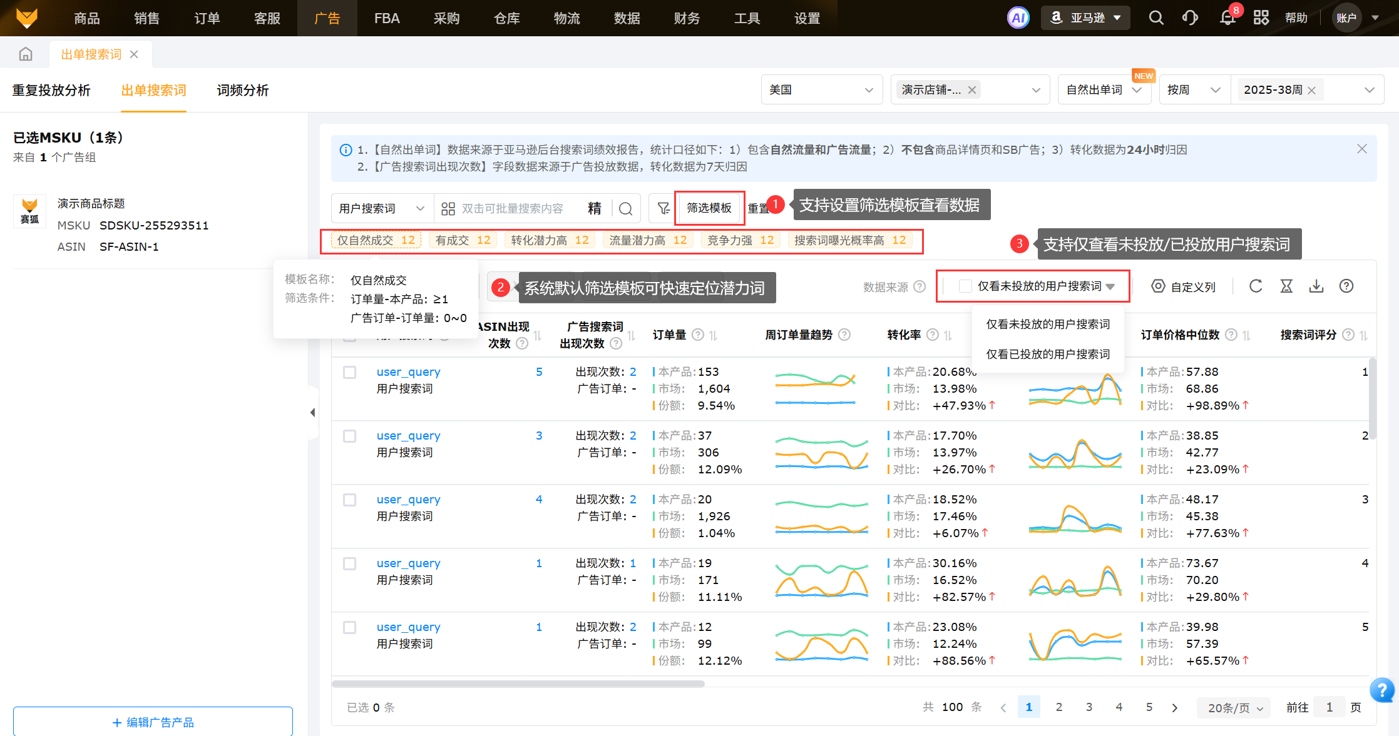
Task: Open the notifications bell
Action: pos(1227,18)
